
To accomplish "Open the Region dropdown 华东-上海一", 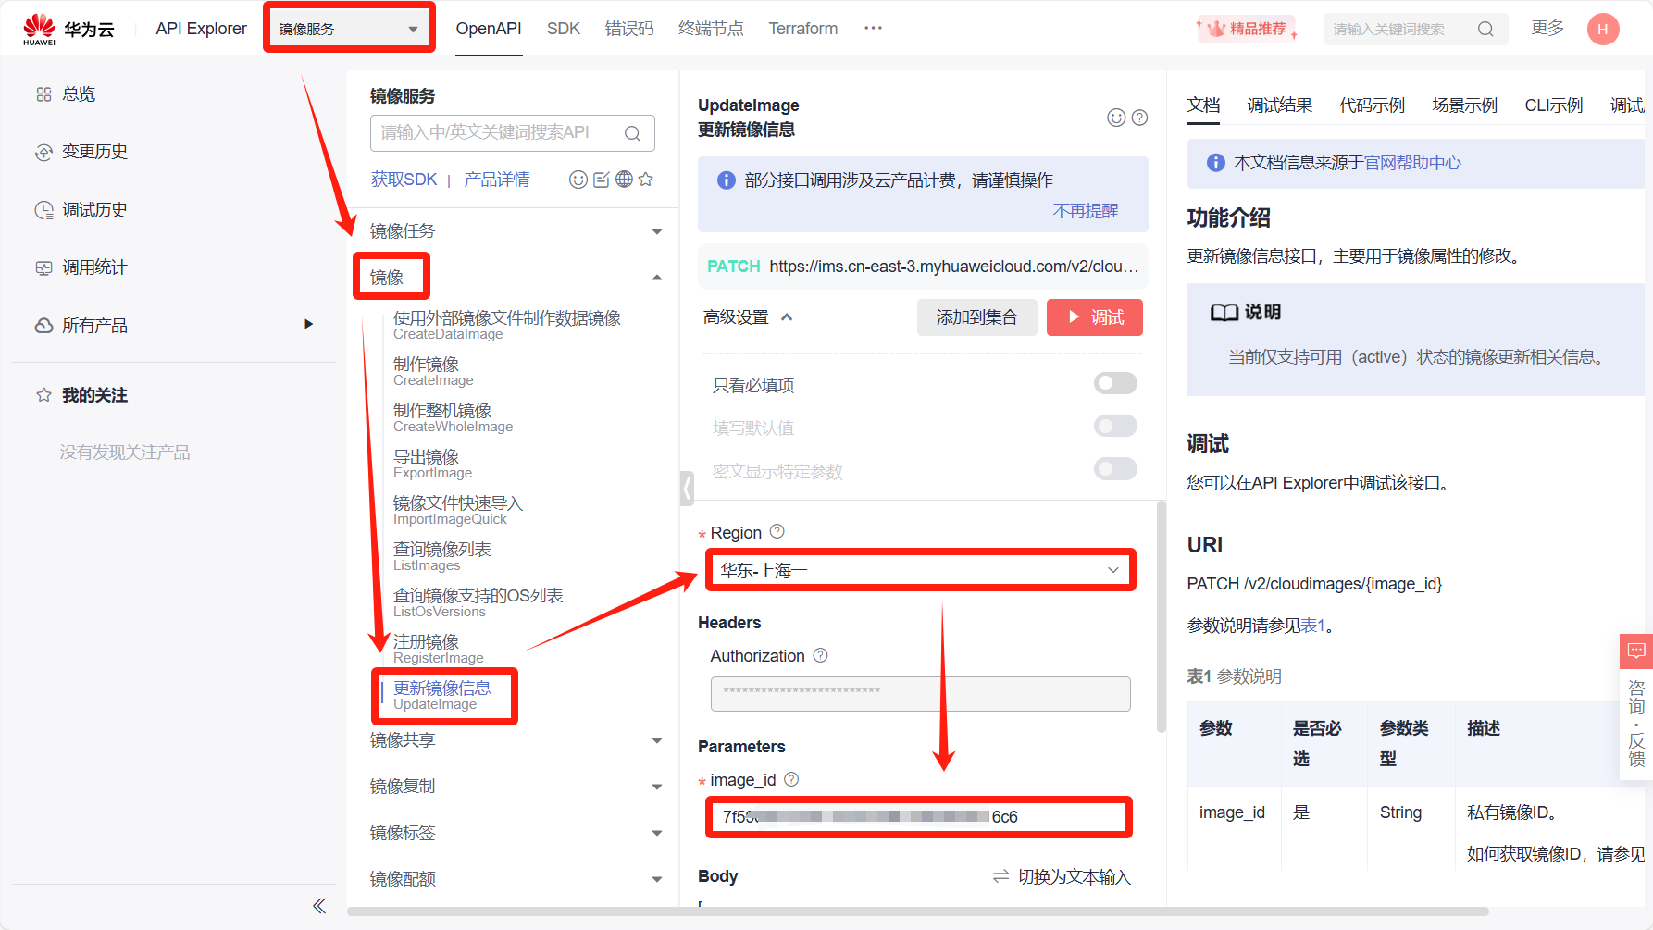I will (920, 571).
